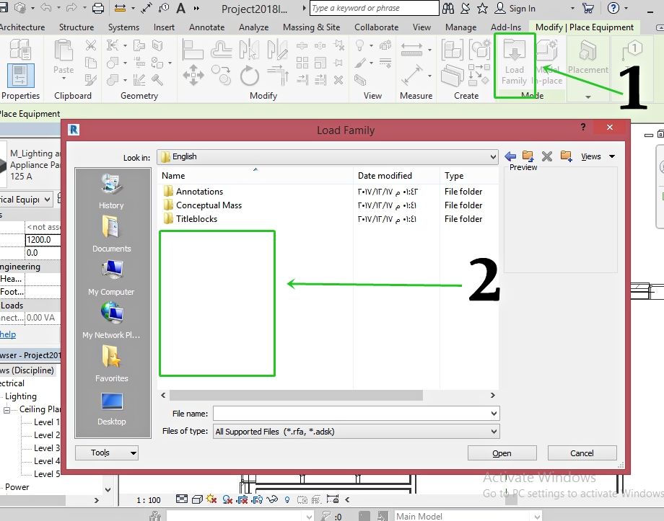This screenshot has height=521, width=664.
Task: Cancel the Load Family dialog
Action: click(582, 453)
